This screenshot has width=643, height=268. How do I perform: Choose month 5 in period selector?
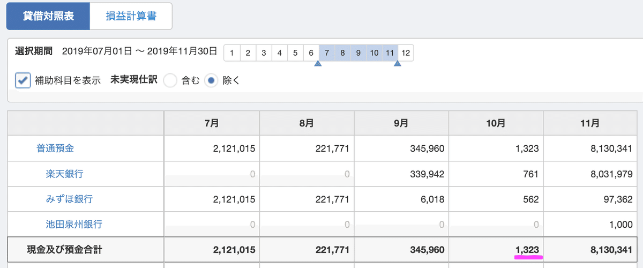(x=295, y=53)
